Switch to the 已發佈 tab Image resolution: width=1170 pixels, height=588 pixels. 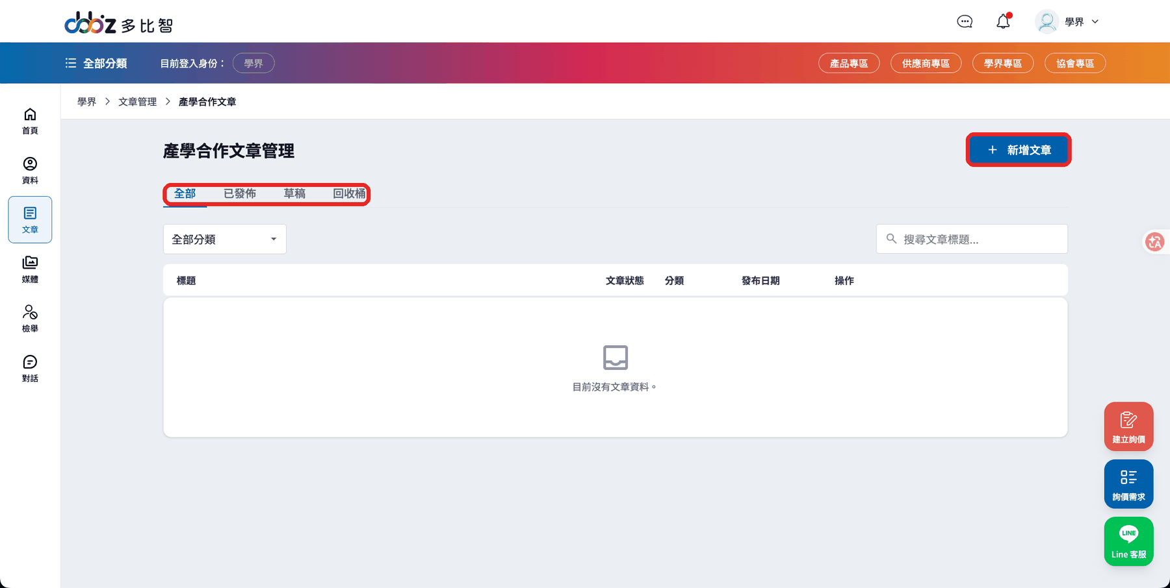[240, 193]
